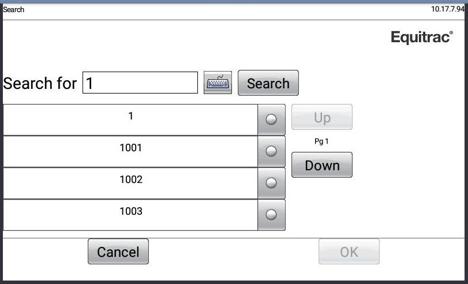Screen dimensions: 468x284
Task: Page down through the results list
Action: pos(321,165)
